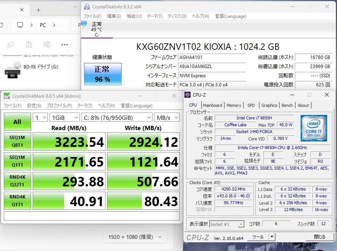Expand the chevron after PC in address bar
Screen dimensions: 337x251
pyautogui.click(x=54, y=25)
